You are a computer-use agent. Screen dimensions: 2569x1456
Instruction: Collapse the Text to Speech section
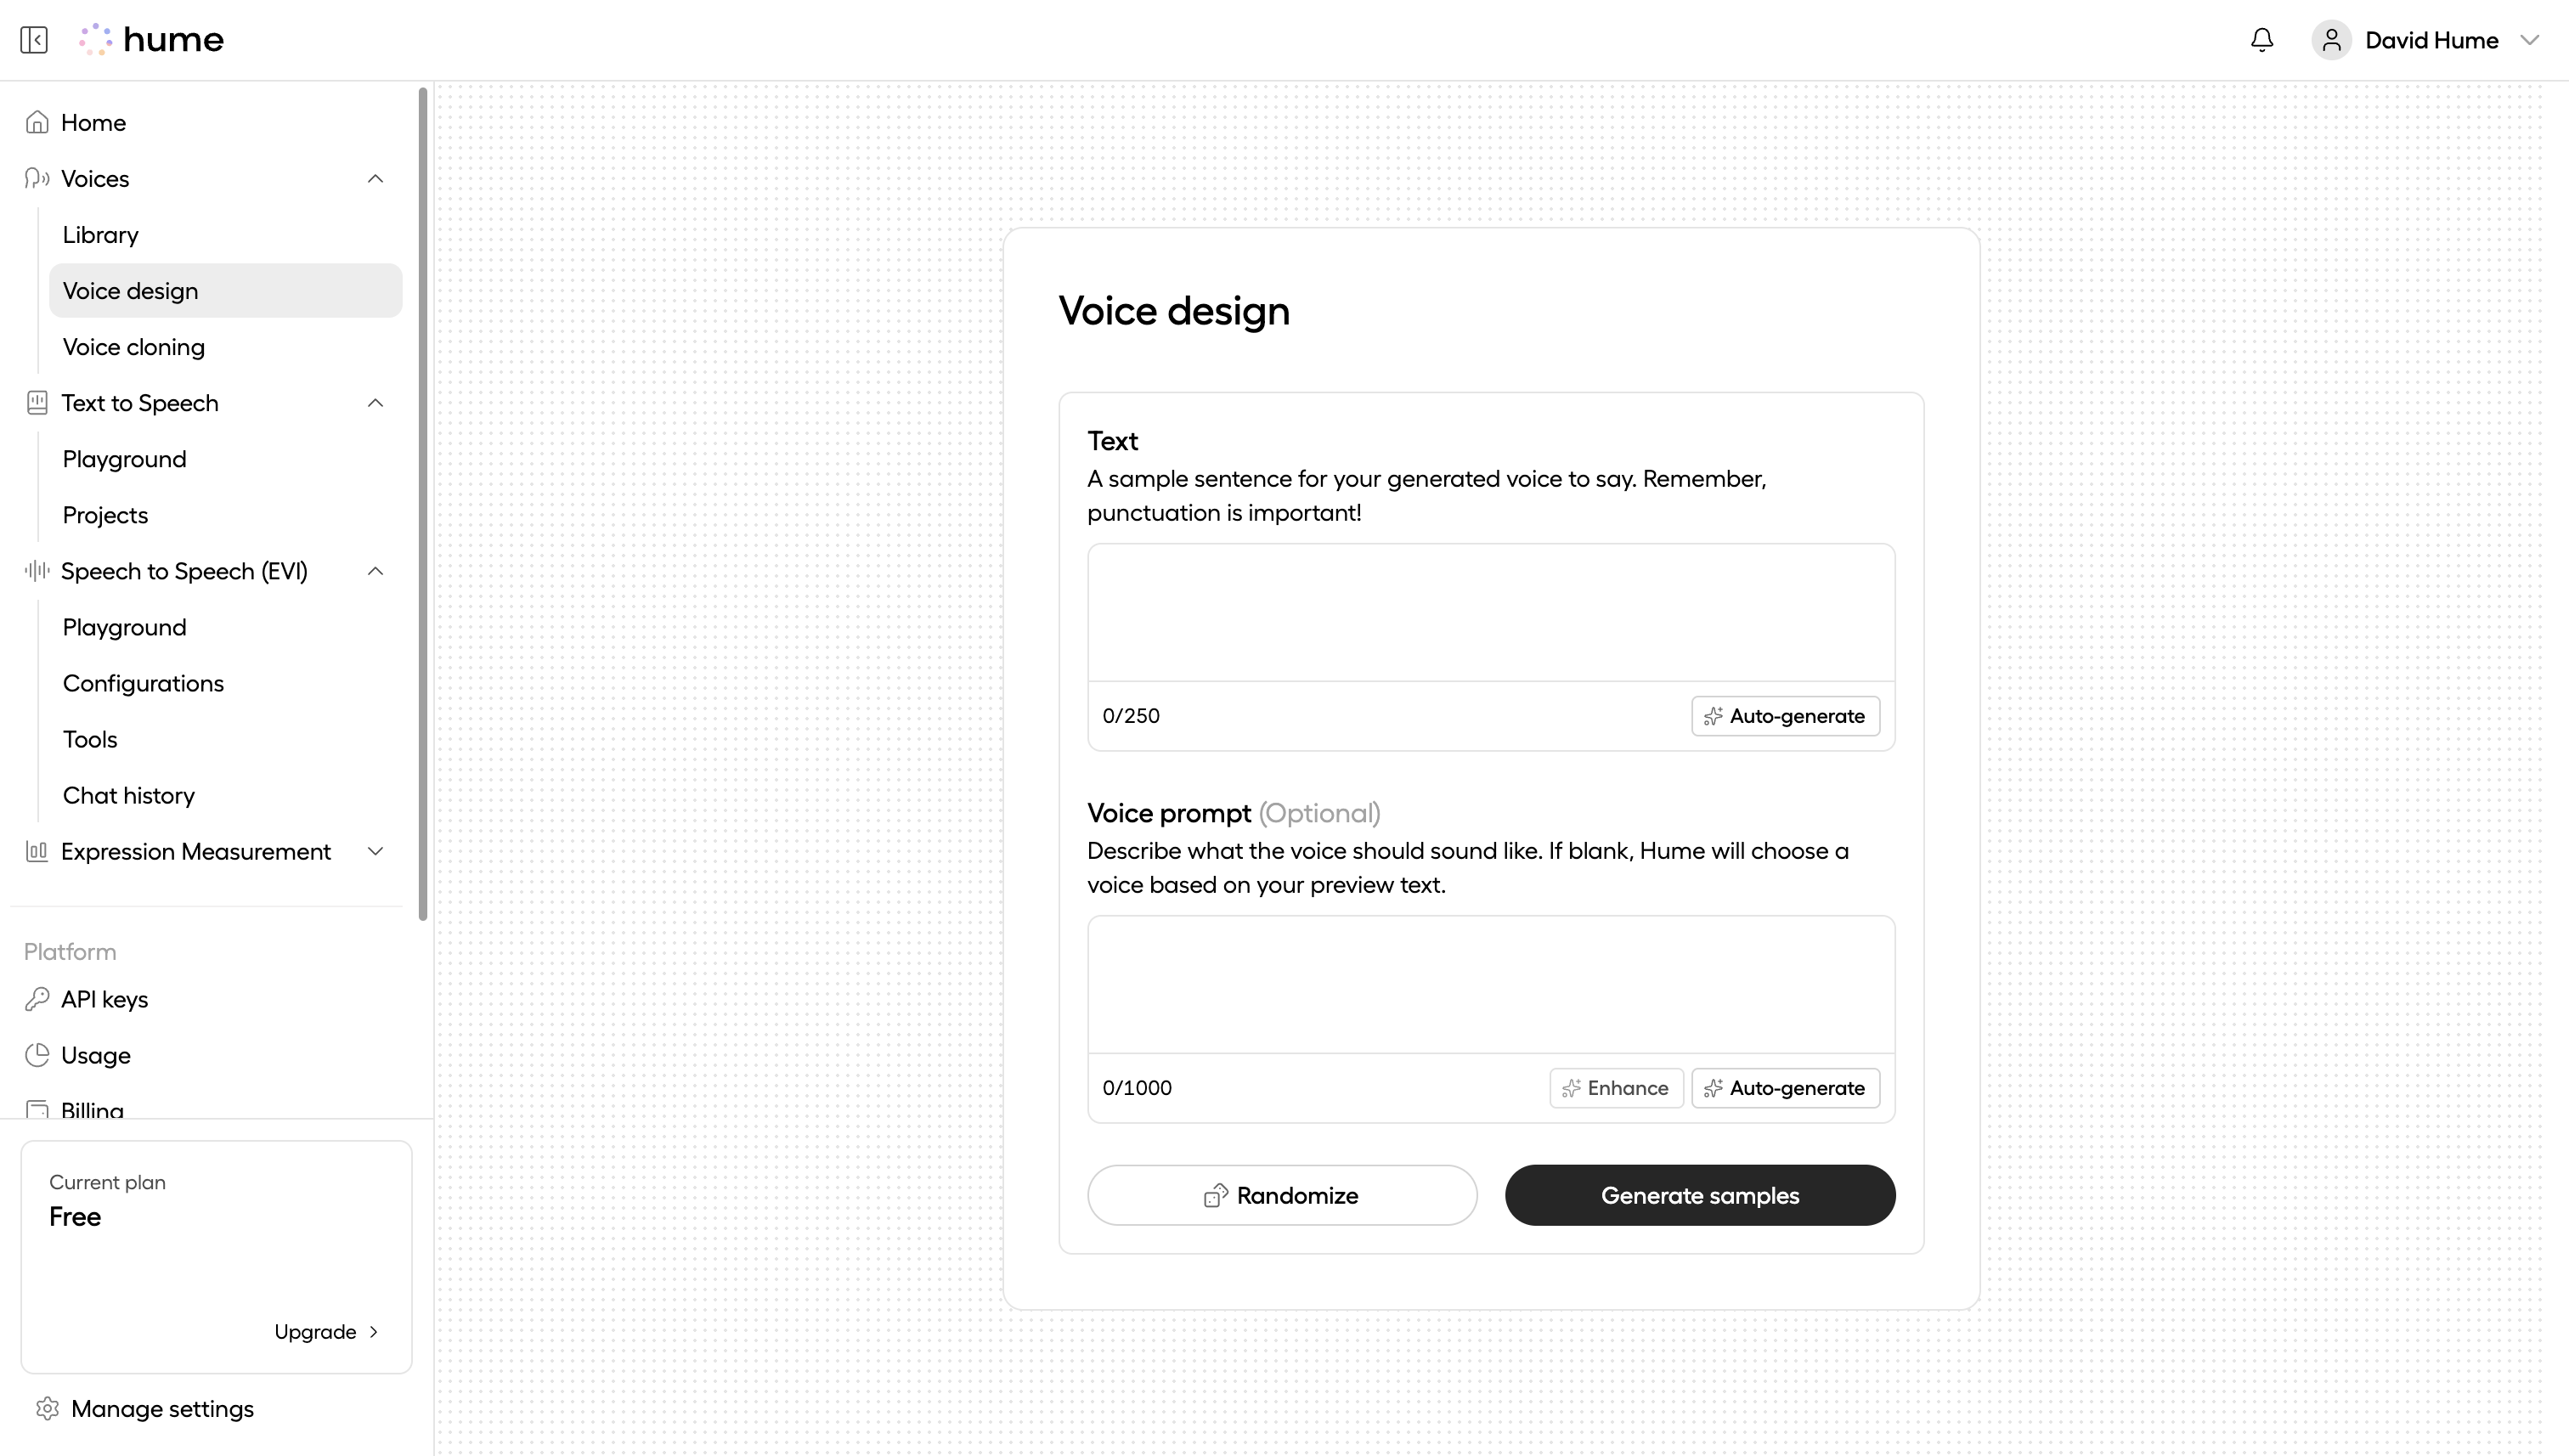coord(375,403)
